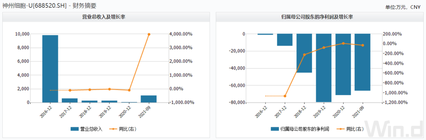Click the 2018-12 net profit growth point
This screenshot has height=140, width=426.
304,55
